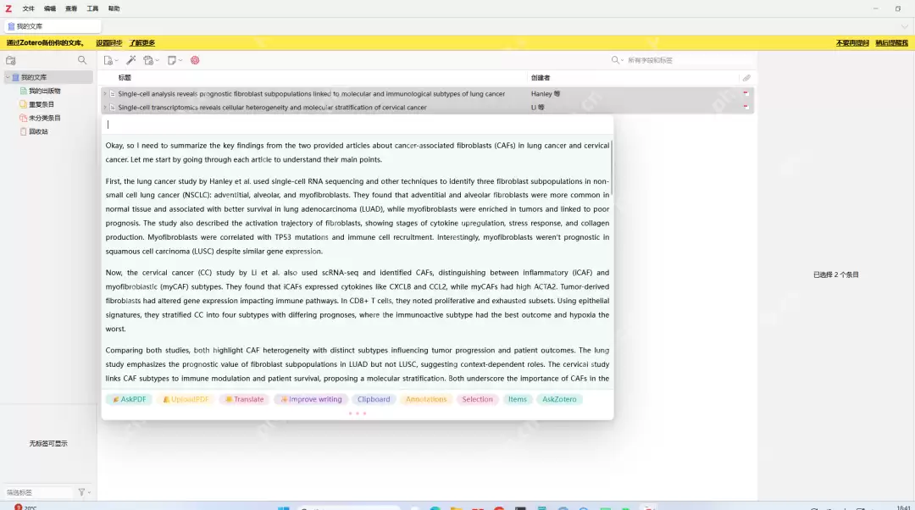
Task: Expand the Hanley lung cancer item row
Action: pyautogui.click(x=105, y=94)
